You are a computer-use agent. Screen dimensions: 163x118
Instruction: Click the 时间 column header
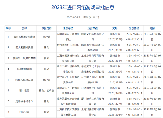pyautogui.click(x=152, y=28)
